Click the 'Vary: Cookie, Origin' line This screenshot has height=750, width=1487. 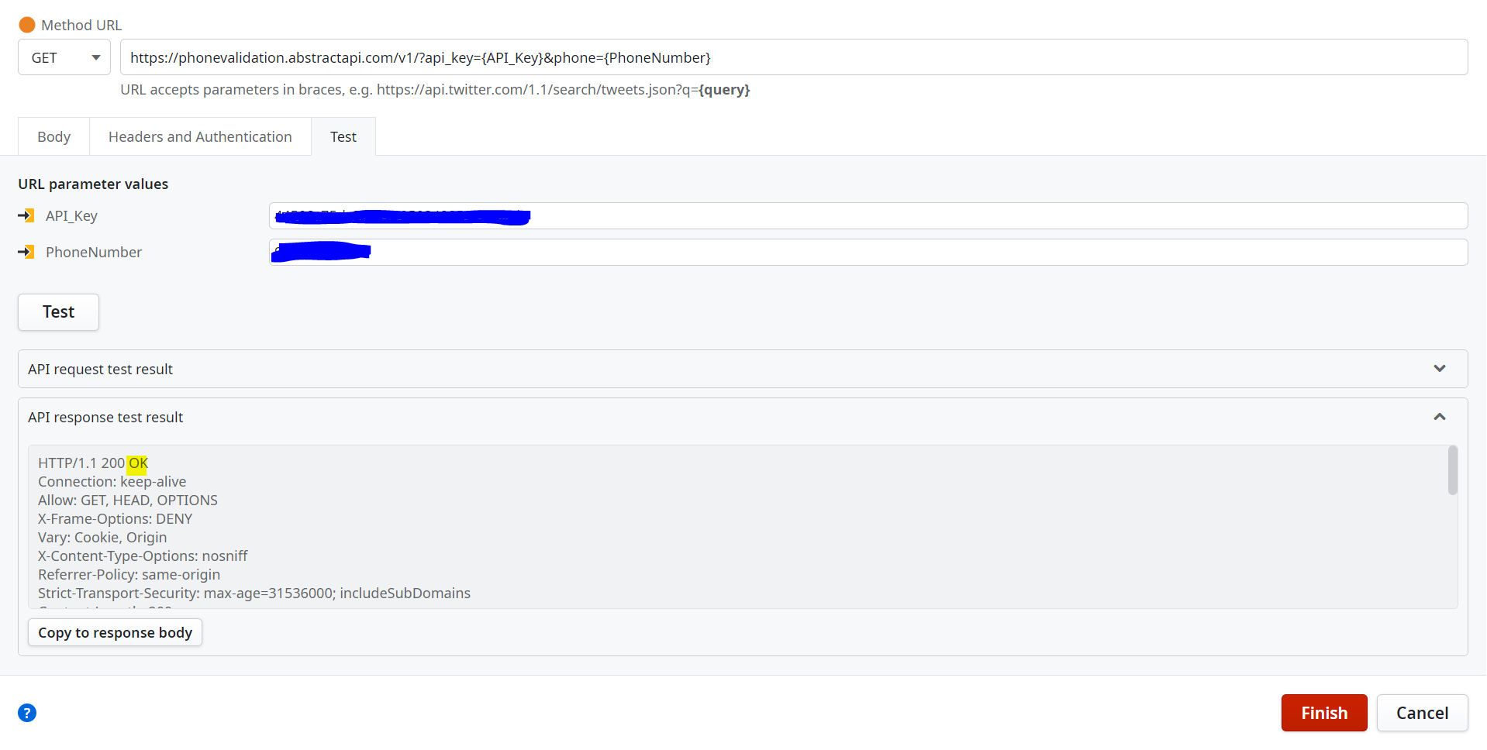coord(102,537)
